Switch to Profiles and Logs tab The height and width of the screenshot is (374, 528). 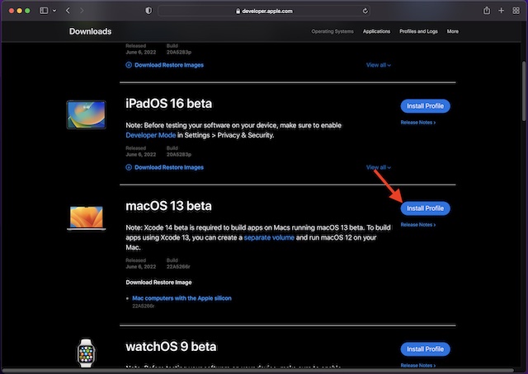click(418, 31)
